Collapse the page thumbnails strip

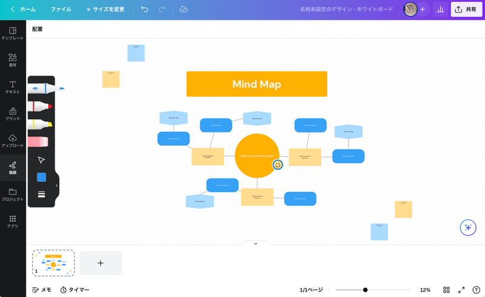click(255, 243)
